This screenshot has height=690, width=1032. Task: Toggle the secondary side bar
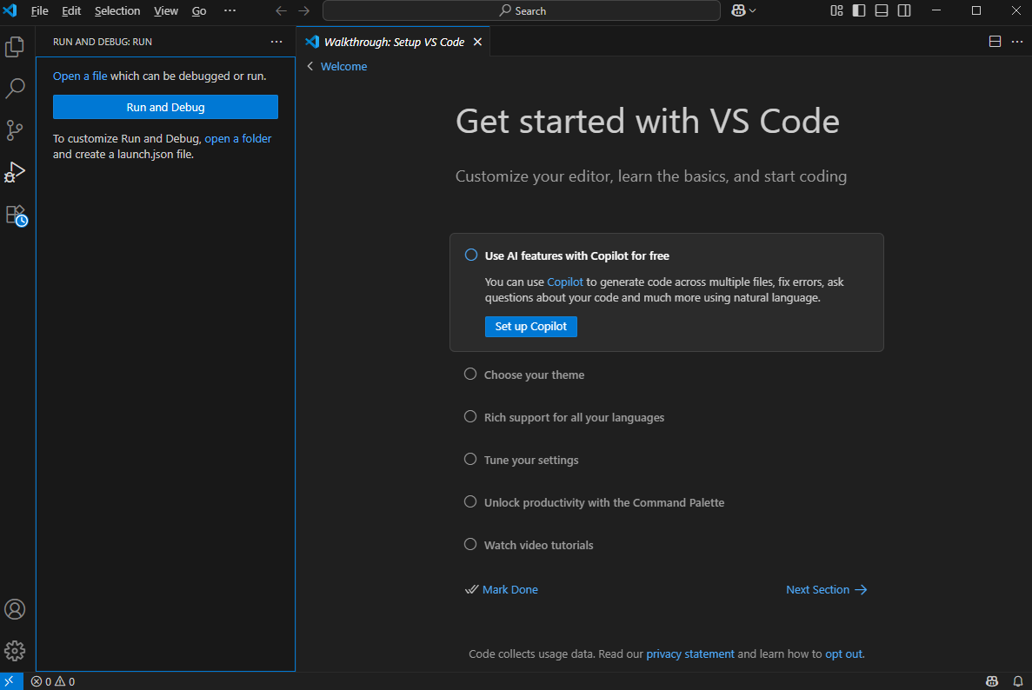point(904,10)
